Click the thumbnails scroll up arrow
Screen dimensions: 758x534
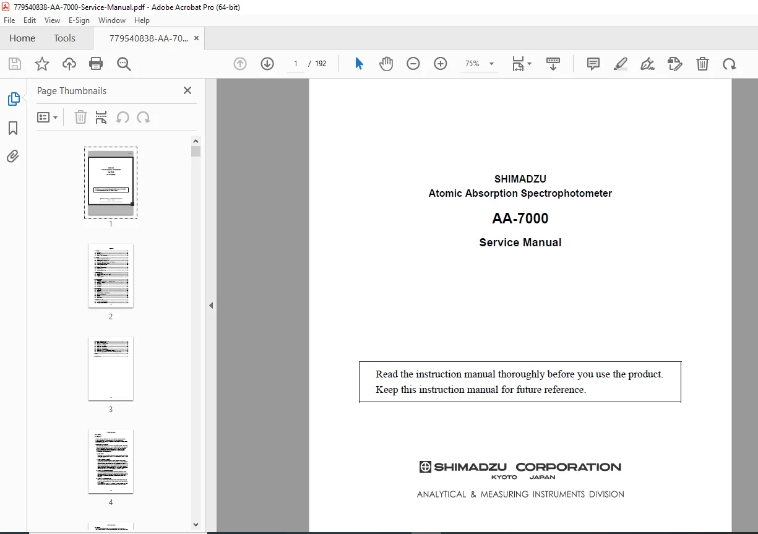196,140
